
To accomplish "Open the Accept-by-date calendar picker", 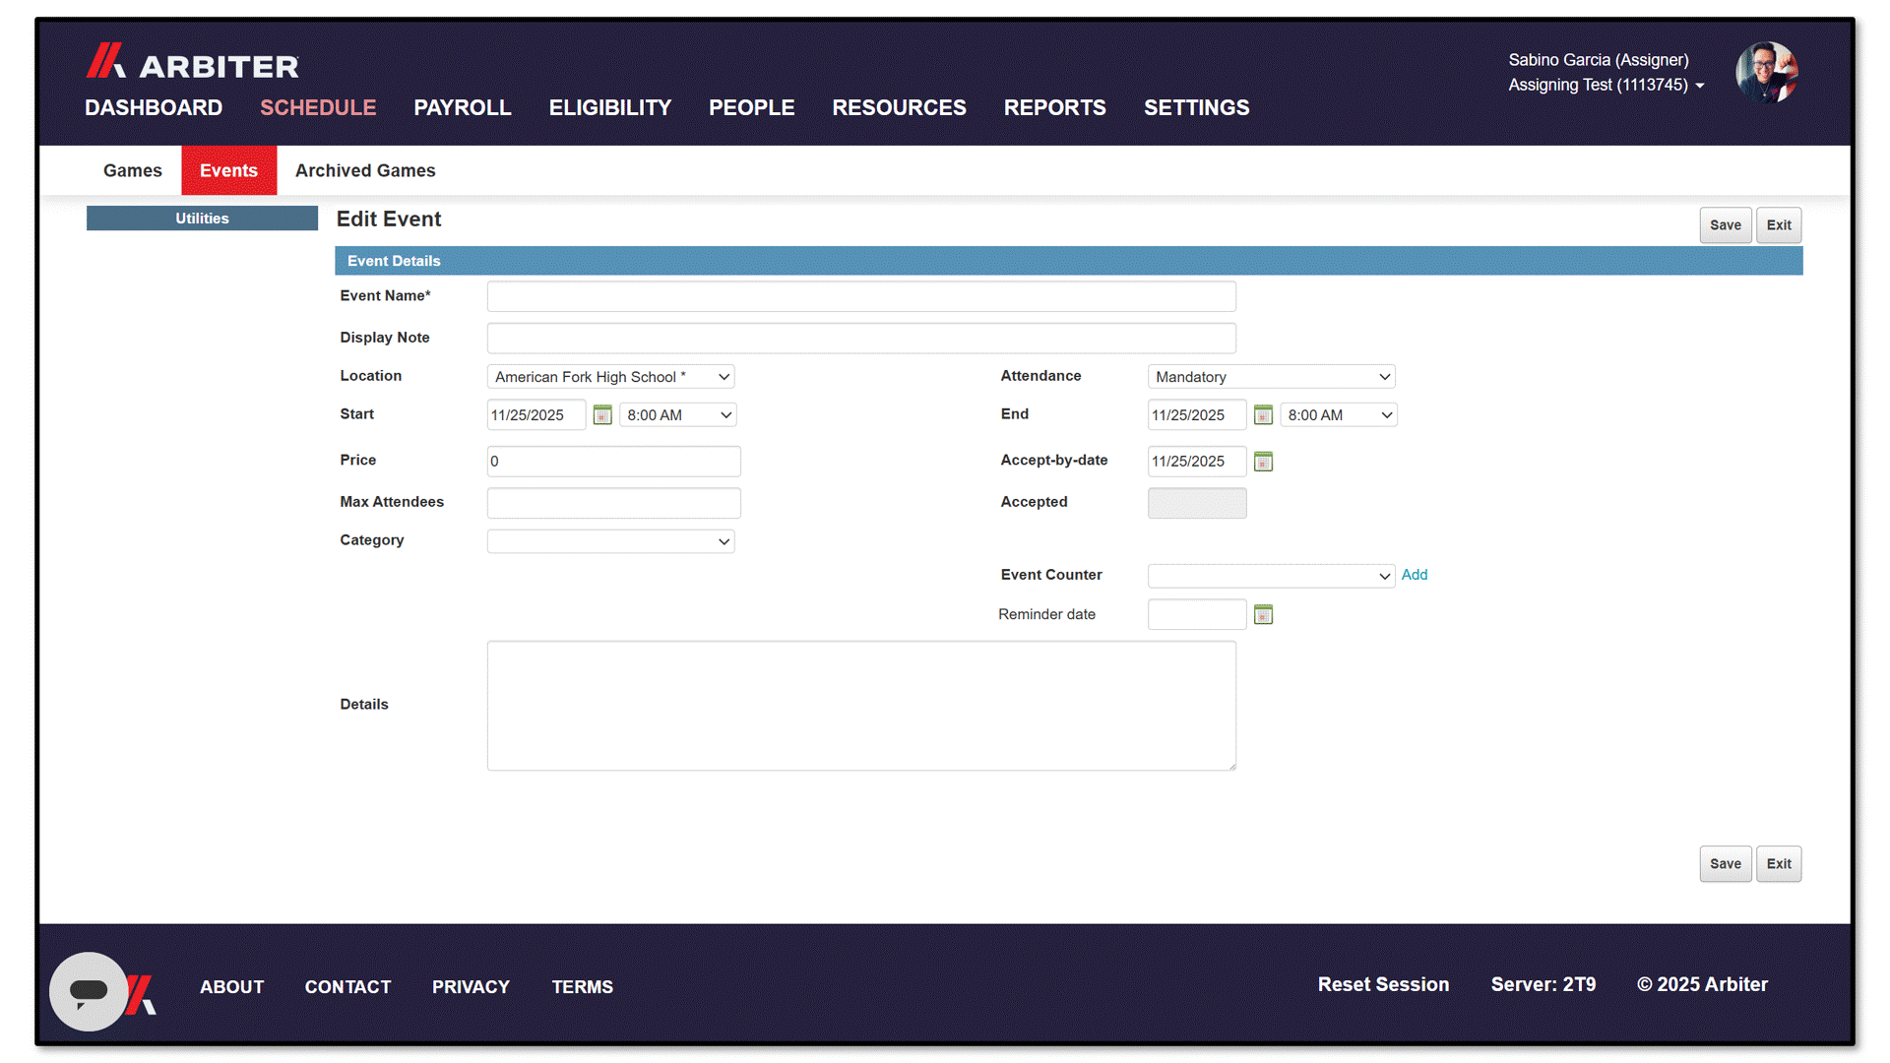I will [x=1263, y=462].
